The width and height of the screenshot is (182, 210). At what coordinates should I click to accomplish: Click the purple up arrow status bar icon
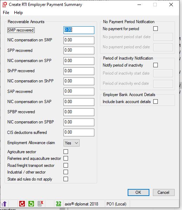(4, 204)
